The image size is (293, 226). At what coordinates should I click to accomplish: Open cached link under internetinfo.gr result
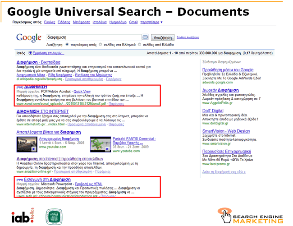click(87, 125)
